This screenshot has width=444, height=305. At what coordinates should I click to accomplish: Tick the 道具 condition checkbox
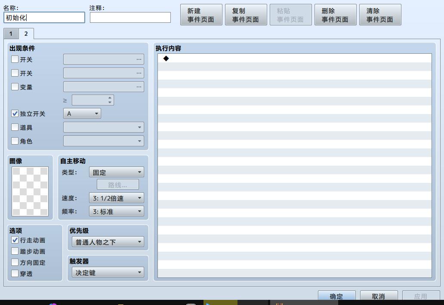click(15, 127)
